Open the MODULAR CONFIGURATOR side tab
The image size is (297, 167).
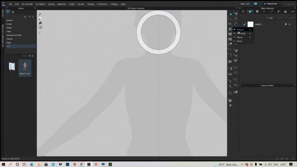3,36
